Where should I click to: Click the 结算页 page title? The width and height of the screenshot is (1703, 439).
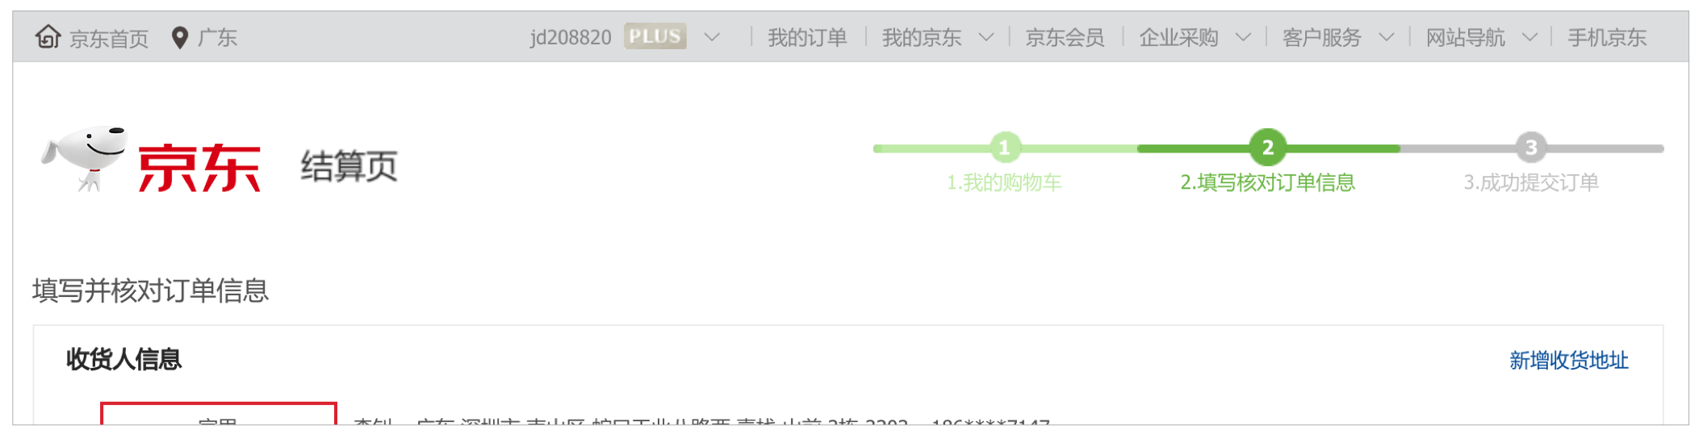pyautogui.click(x=349, y=166)
